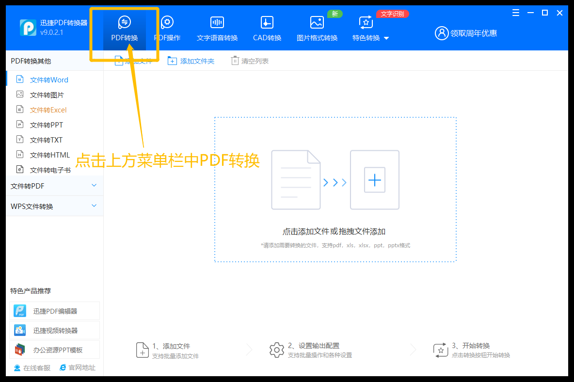This screenshot has height=382, width=574.
Task: Click green 新 badge on 图片格式转换
Action: click(335, 14)
